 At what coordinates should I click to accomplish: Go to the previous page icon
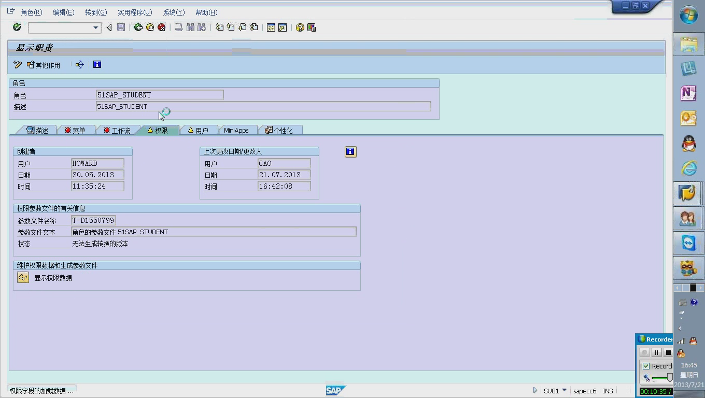click(x=231, y=27)
